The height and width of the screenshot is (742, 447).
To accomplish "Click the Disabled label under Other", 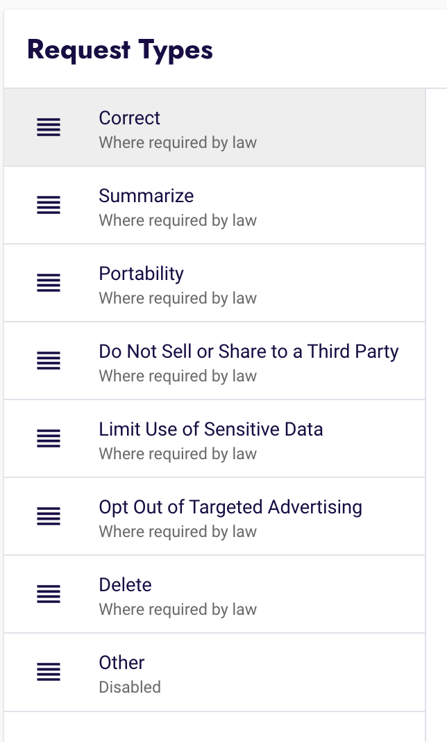I will click(x=130, y=687).
